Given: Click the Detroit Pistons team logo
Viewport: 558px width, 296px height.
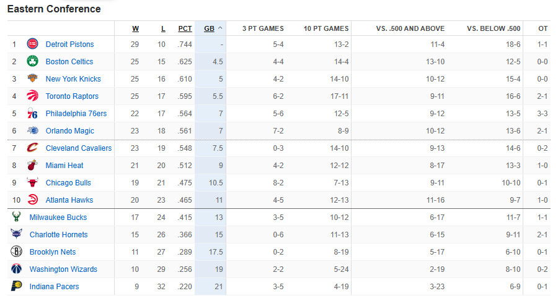Looking at the screenshot, I should [x=32, y=44].
